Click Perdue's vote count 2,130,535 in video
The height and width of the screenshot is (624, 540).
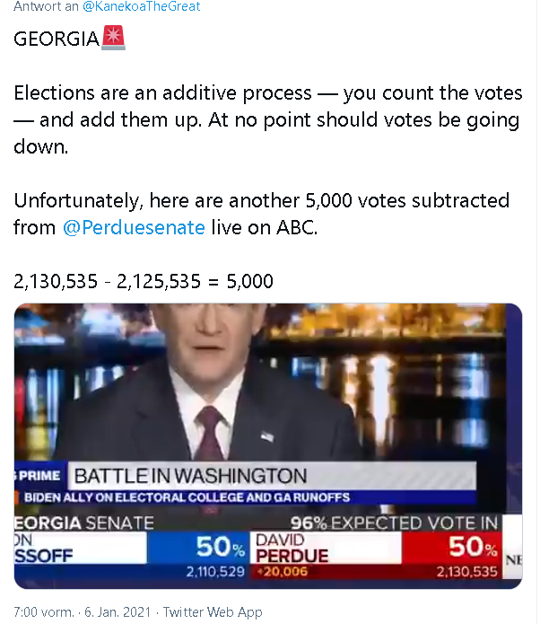(466, 571)
